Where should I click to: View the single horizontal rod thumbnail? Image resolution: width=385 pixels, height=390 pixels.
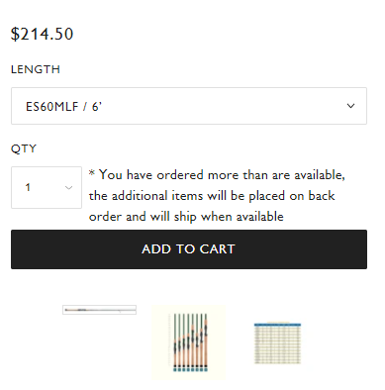(x=99, y=310)
